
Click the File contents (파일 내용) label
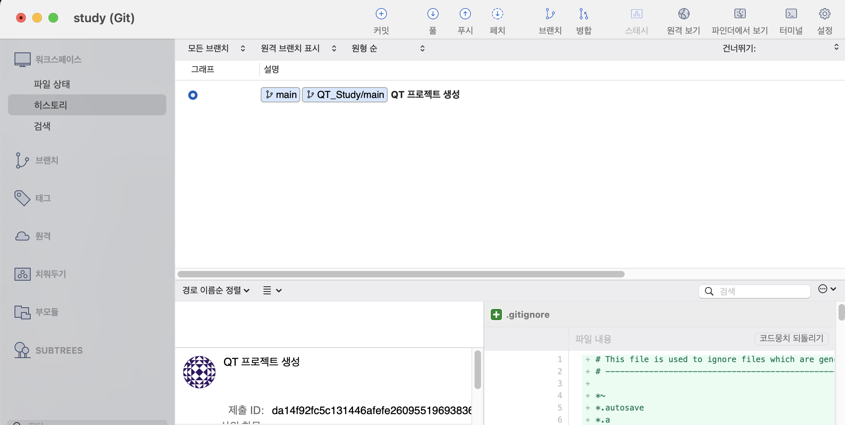click(x=593, y=339)
